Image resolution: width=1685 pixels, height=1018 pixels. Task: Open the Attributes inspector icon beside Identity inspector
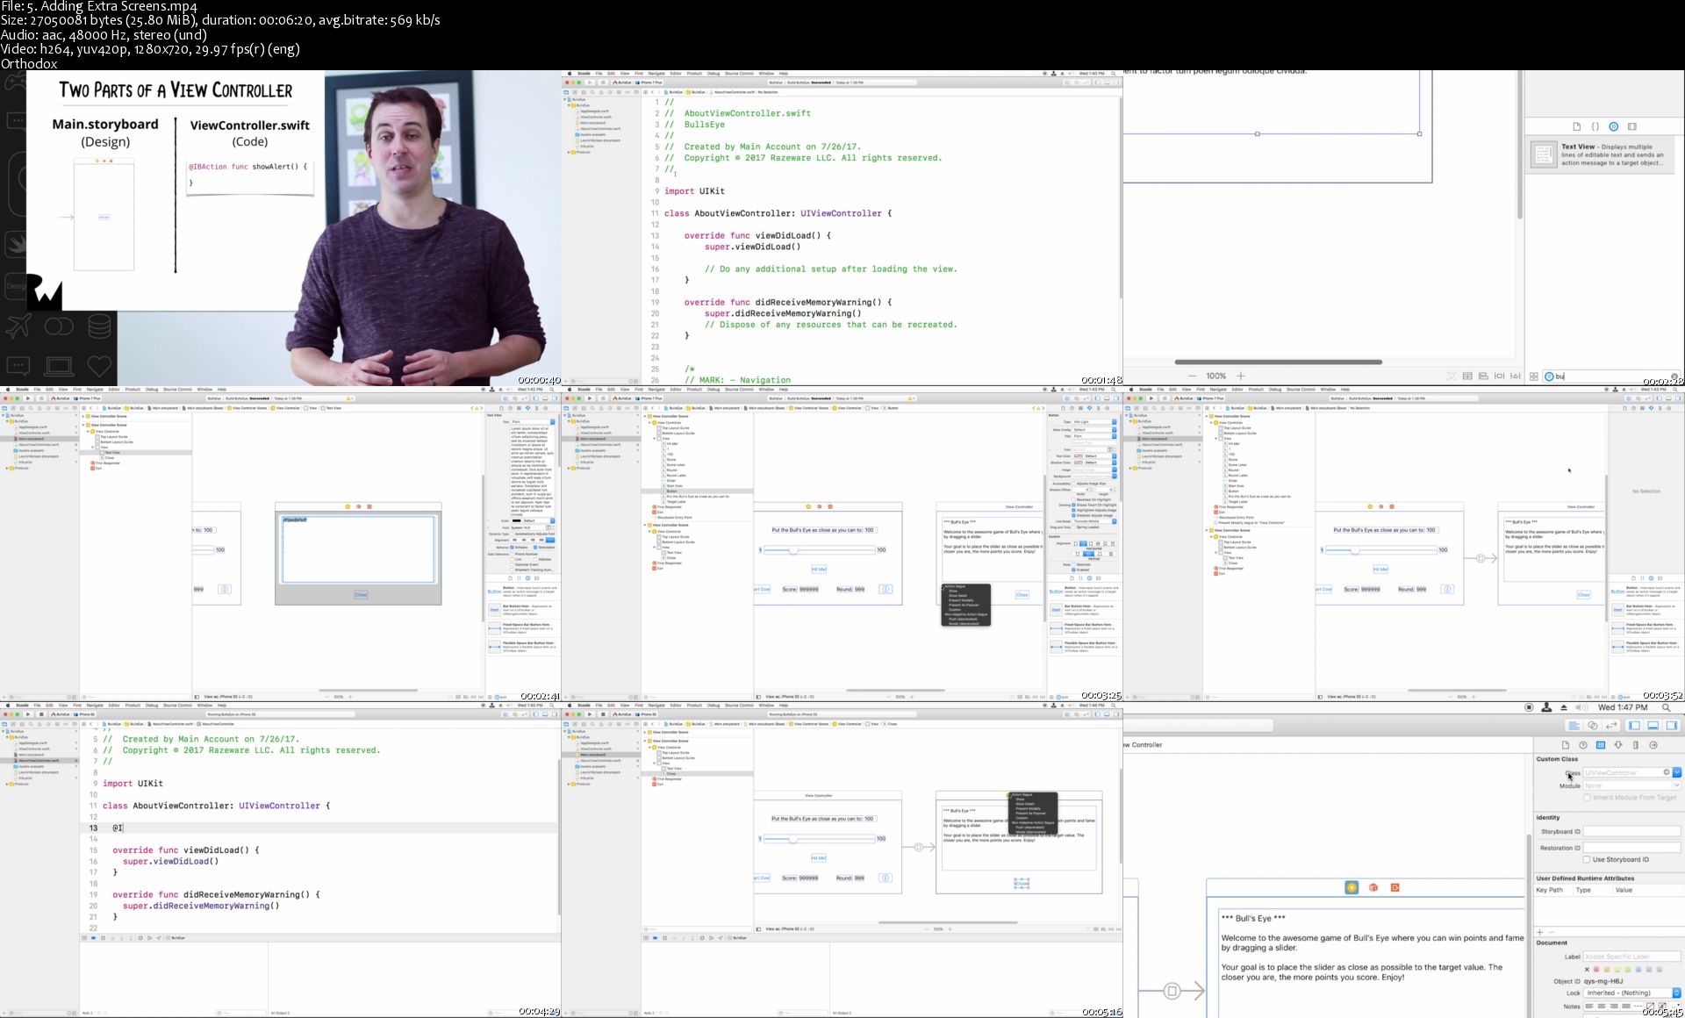coord(1618,745)
